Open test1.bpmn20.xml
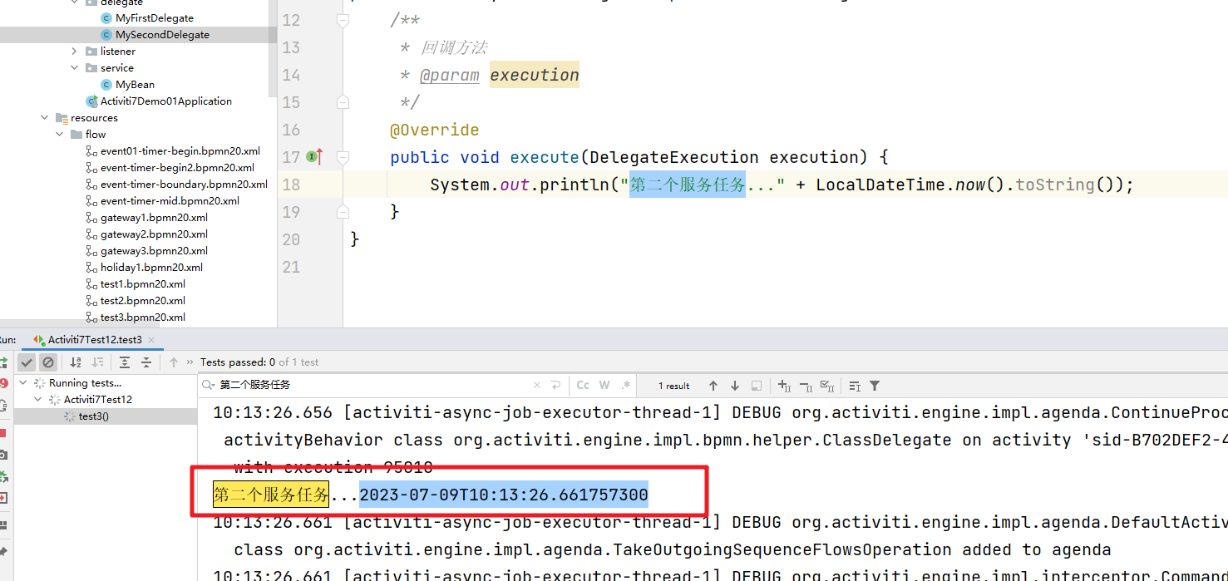This screenshot has height=581, width=1228. pos(143,284)
